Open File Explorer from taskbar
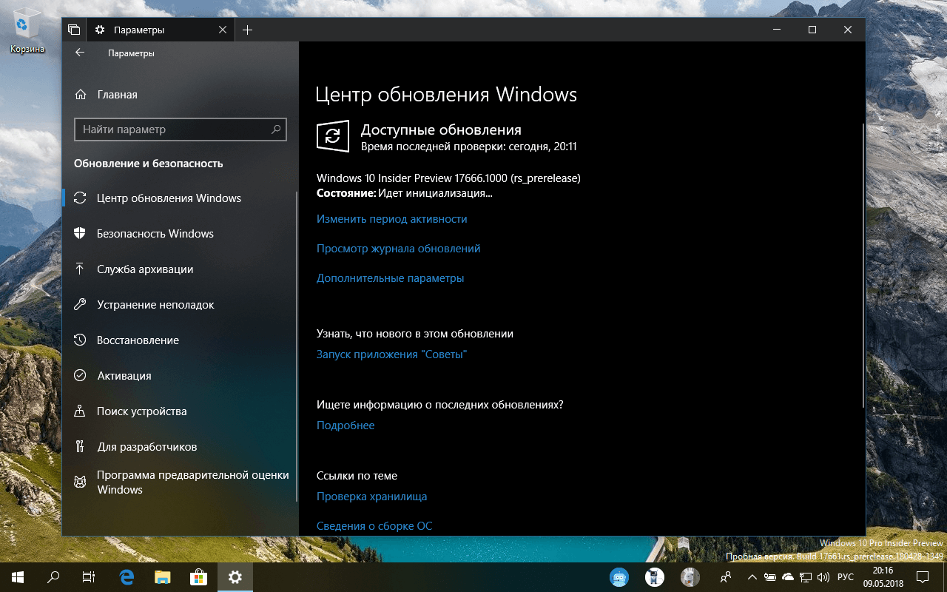The height and width of the screenshot is (592, 947). (163, 577)
